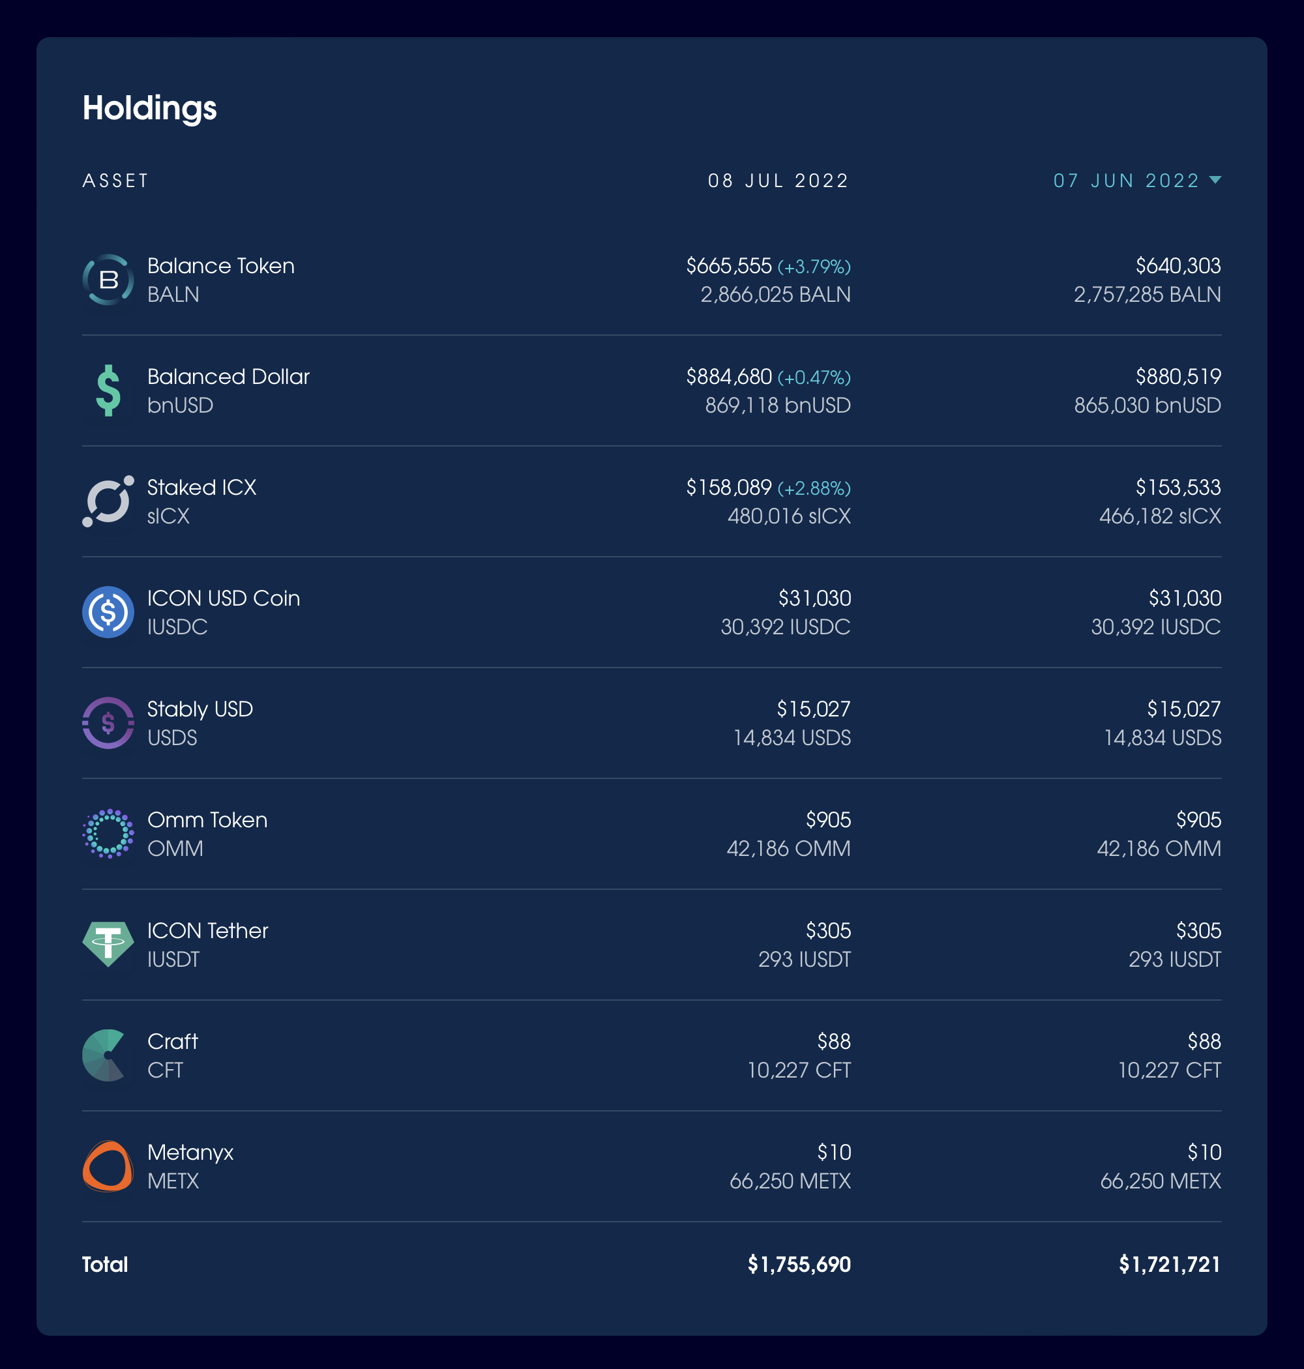
Task: Click the Metanyx asset name
Action: (190, 1152)
